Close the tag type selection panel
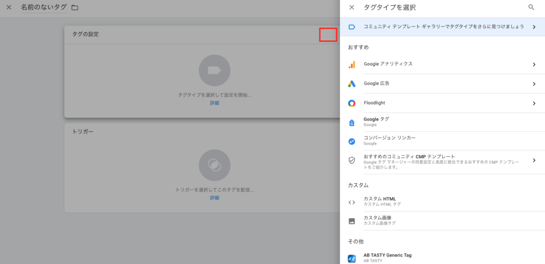The image size is (545, 264). pyautogui.click(x=352, y=7)
